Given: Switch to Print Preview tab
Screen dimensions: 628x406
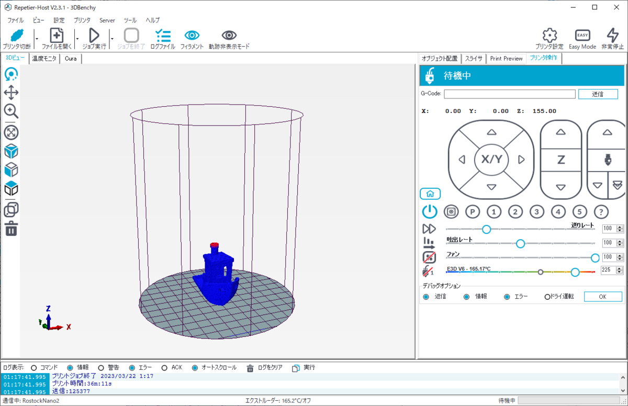Looking at the screenshot, I should coord(506,59).
